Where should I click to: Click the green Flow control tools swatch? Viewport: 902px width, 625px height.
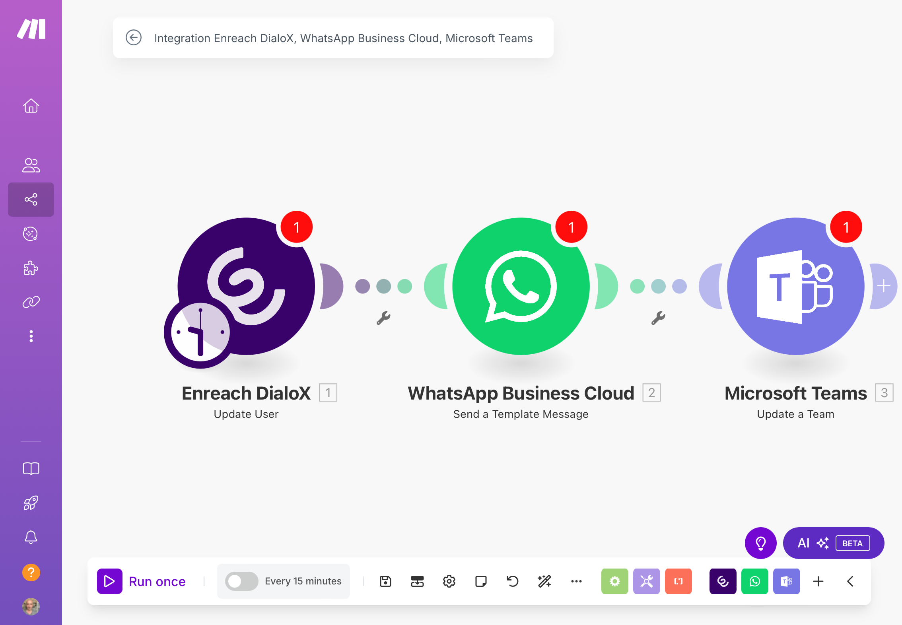pyautogui.click(x=614, y=581)
